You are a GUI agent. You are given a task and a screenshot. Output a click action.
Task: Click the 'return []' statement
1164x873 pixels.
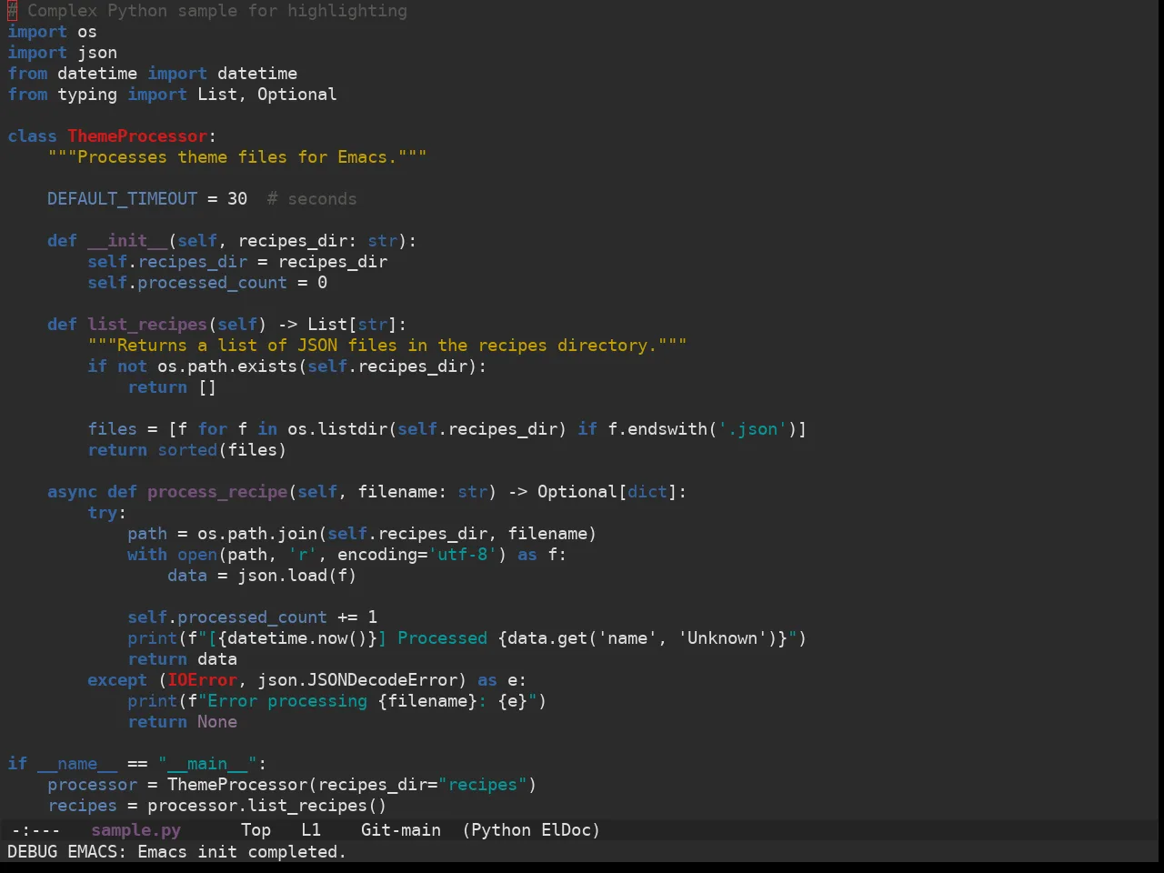point(172,387)
